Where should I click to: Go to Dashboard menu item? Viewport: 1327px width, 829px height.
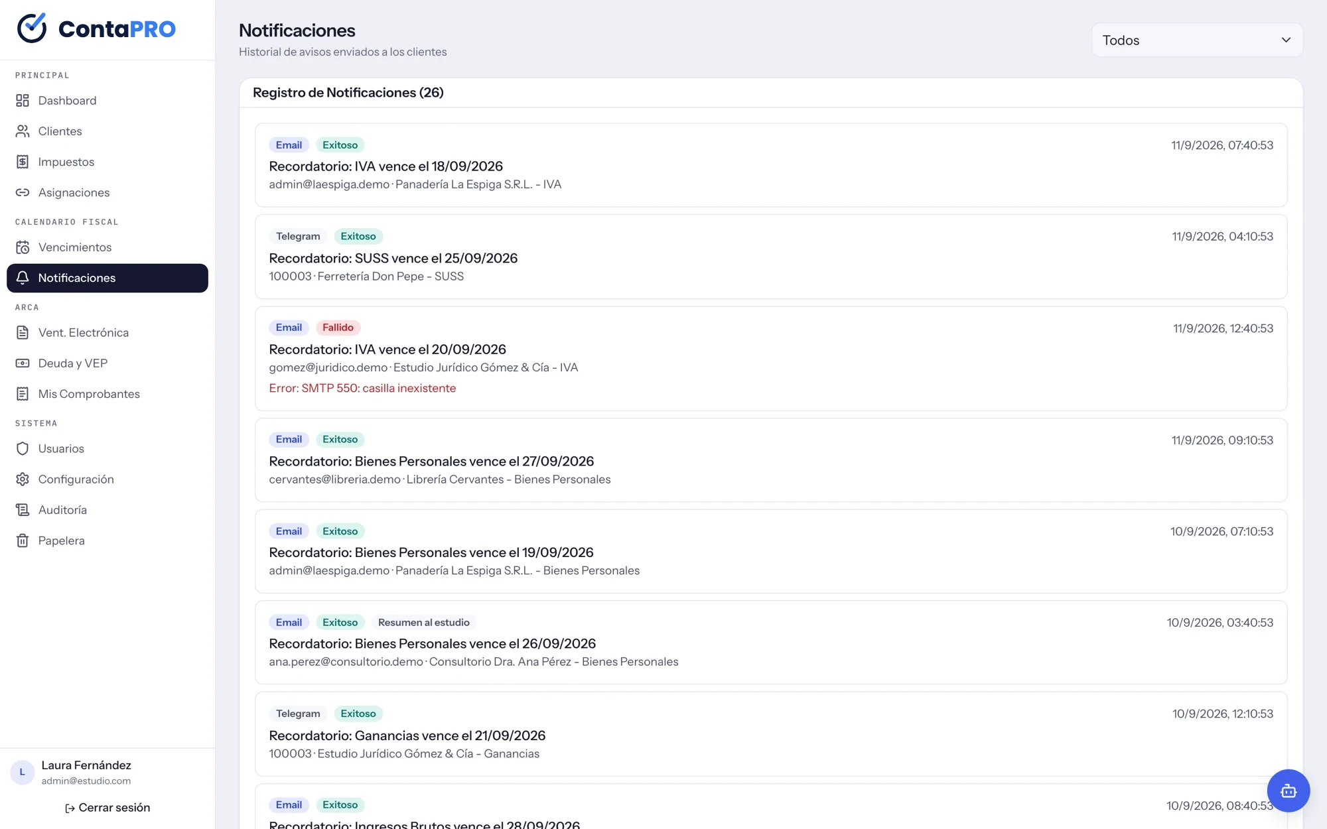(x=107, y=101)
